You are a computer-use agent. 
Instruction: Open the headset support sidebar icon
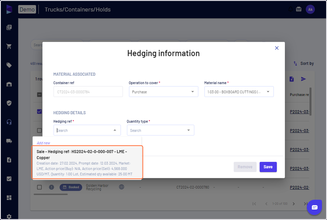pyautogui.click(x=9, y=122)
